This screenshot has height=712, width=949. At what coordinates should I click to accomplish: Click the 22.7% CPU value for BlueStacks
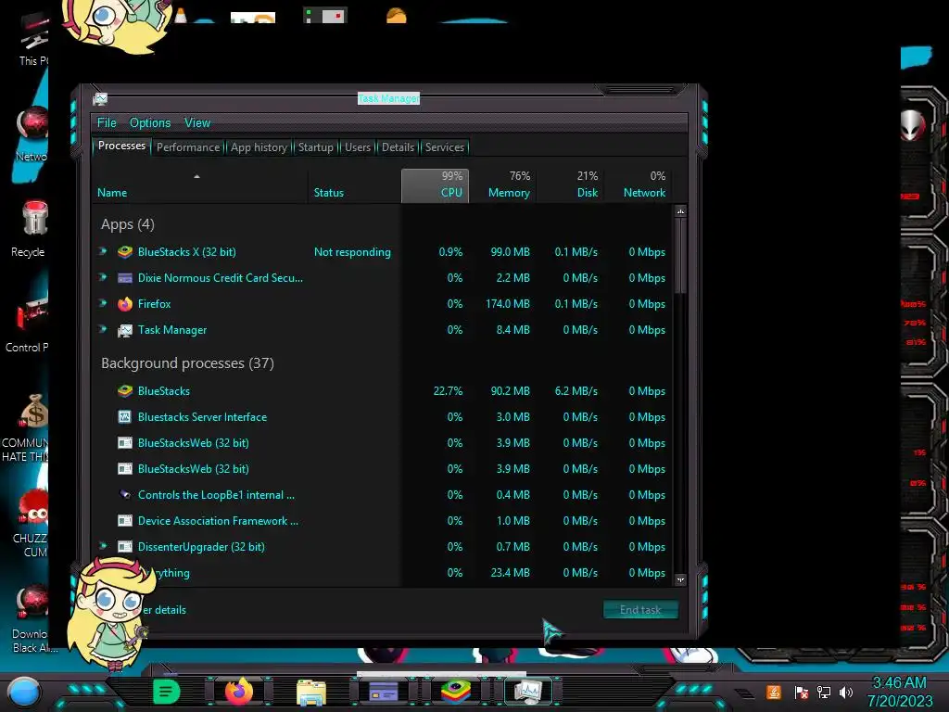(x=448, y=391)
